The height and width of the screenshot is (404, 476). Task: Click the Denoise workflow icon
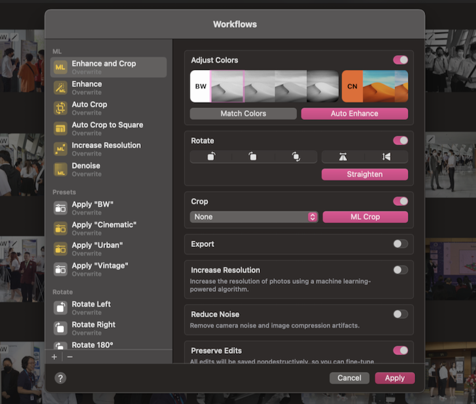(x=61, y=169)
